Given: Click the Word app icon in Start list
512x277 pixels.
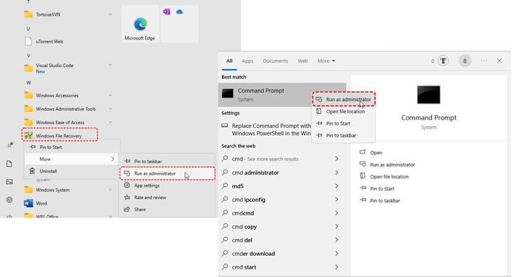Looking at the screenshot, I should [x=28, y=203].
